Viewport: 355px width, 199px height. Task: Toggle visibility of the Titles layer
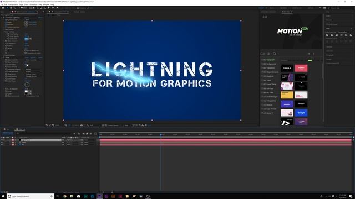(x=2, y=142)
